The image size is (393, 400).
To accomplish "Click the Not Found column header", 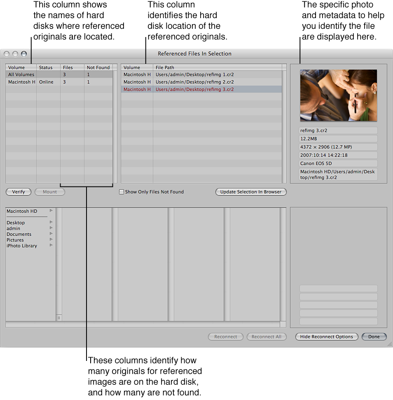I will pyautogui.click(x=98, y=67).
